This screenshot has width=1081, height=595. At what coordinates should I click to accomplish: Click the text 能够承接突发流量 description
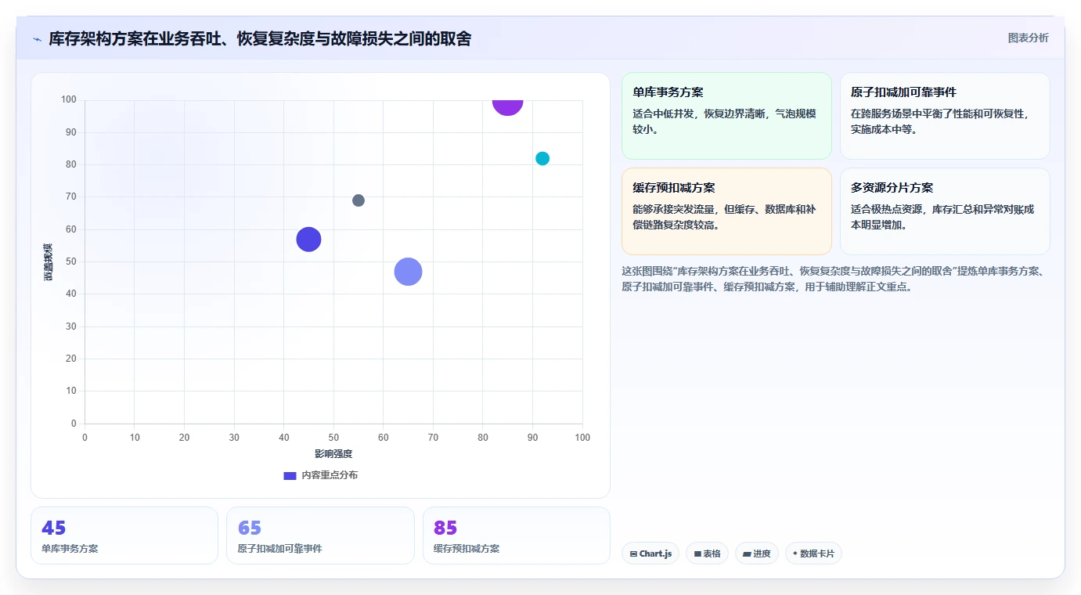724,217
